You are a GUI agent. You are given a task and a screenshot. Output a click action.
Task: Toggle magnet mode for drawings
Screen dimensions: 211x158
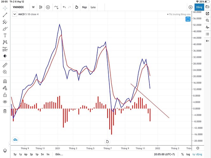pyautogui.click(x=5, y=81)
